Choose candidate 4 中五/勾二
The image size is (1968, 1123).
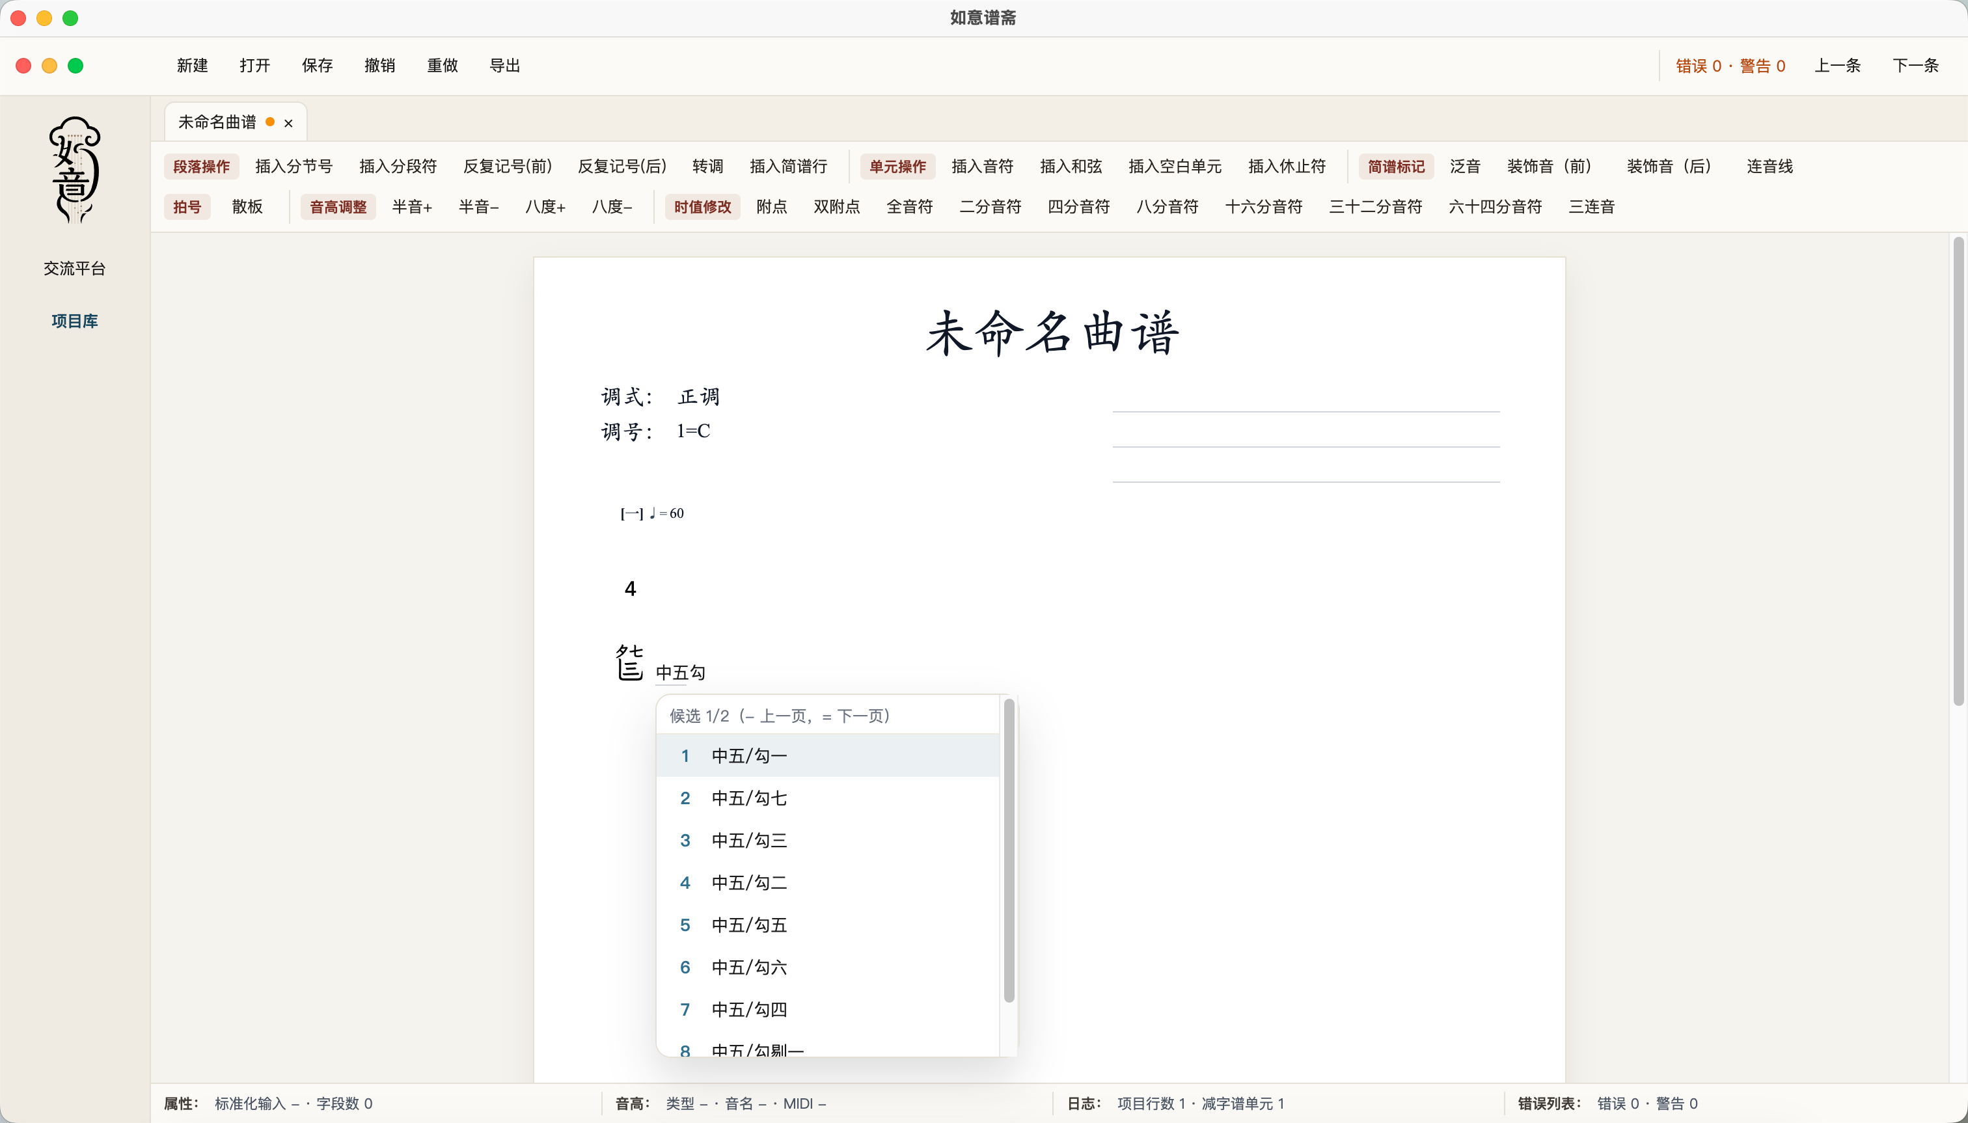tap(828, 882)
